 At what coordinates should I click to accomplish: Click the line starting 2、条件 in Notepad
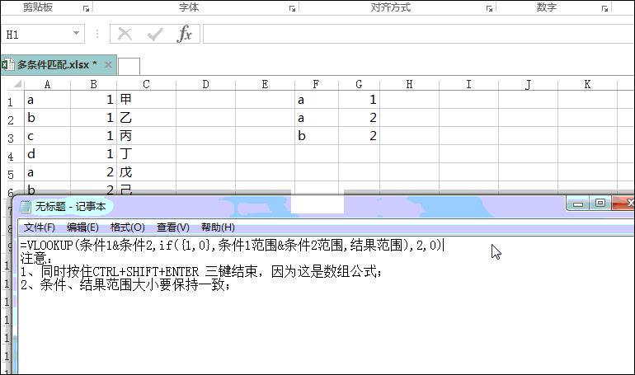(x=125, y=285)
